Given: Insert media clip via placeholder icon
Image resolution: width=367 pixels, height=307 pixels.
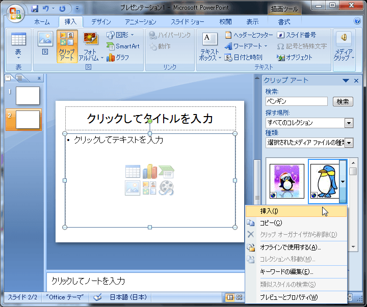Looking at the screenshot, I should pyautogui.click(x=166, y=188).
